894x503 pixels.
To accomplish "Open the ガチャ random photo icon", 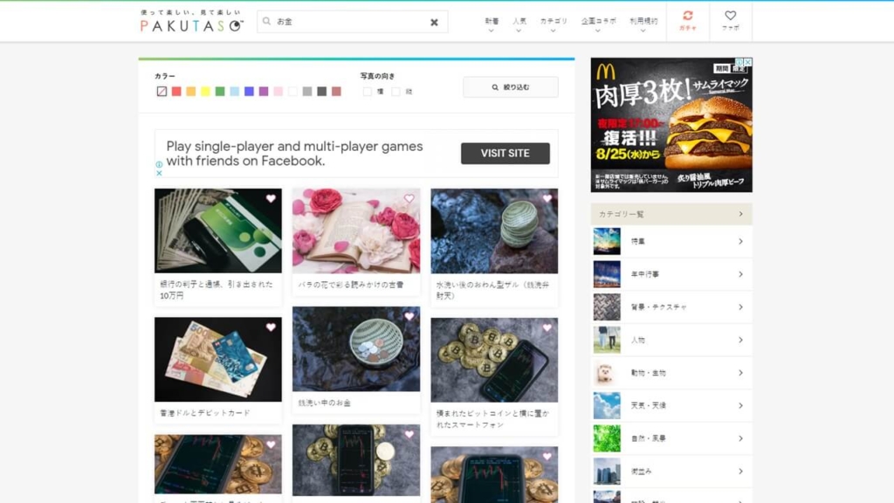I will [x=688, y=21].
